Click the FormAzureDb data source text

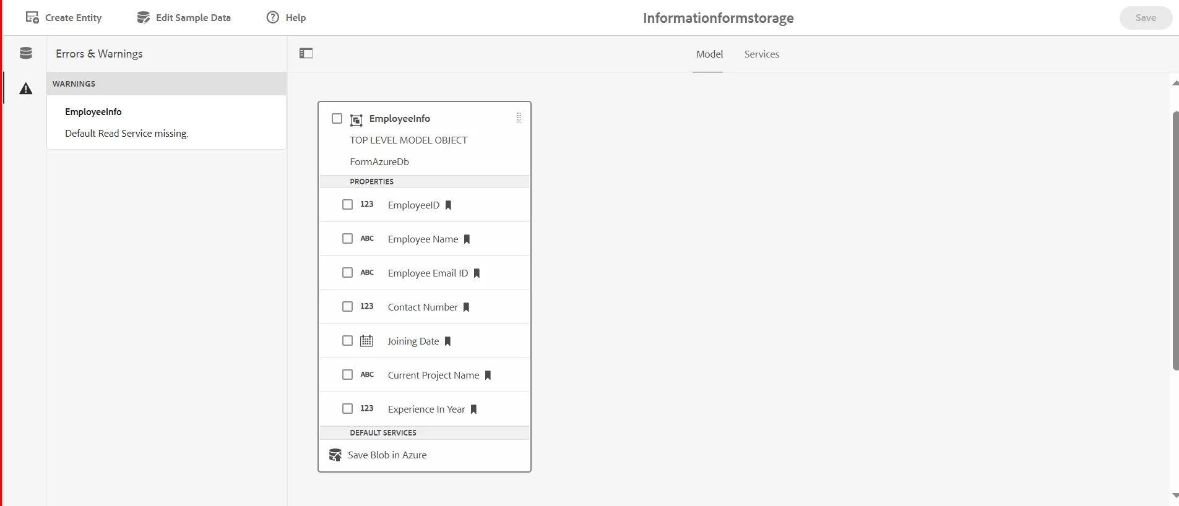[x=379, y=161]
